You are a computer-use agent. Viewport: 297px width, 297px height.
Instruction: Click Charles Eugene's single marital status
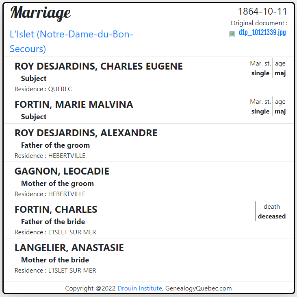pos(260,73)
